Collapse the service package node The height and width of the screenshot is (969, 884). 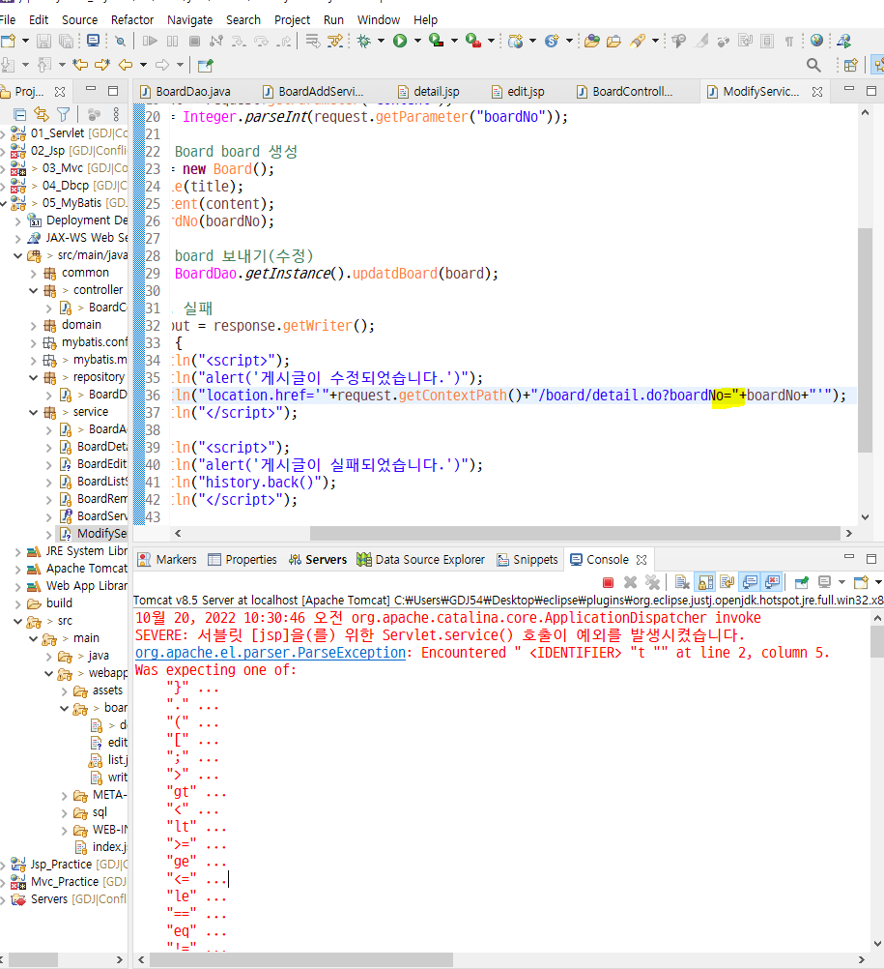34,412
